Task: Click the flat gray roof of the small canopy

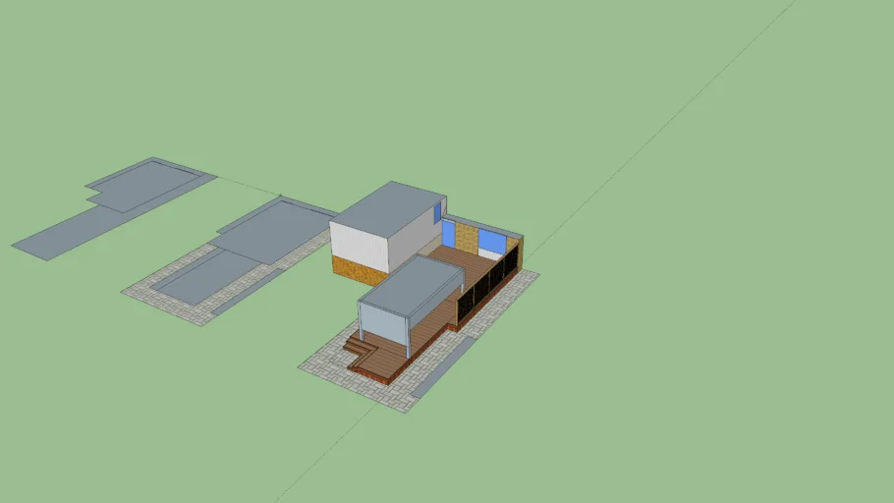Action: tap(411, 281)
